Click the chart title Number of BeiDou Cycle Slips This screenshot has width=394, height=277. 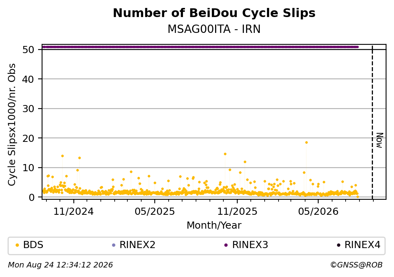[214, 13]
